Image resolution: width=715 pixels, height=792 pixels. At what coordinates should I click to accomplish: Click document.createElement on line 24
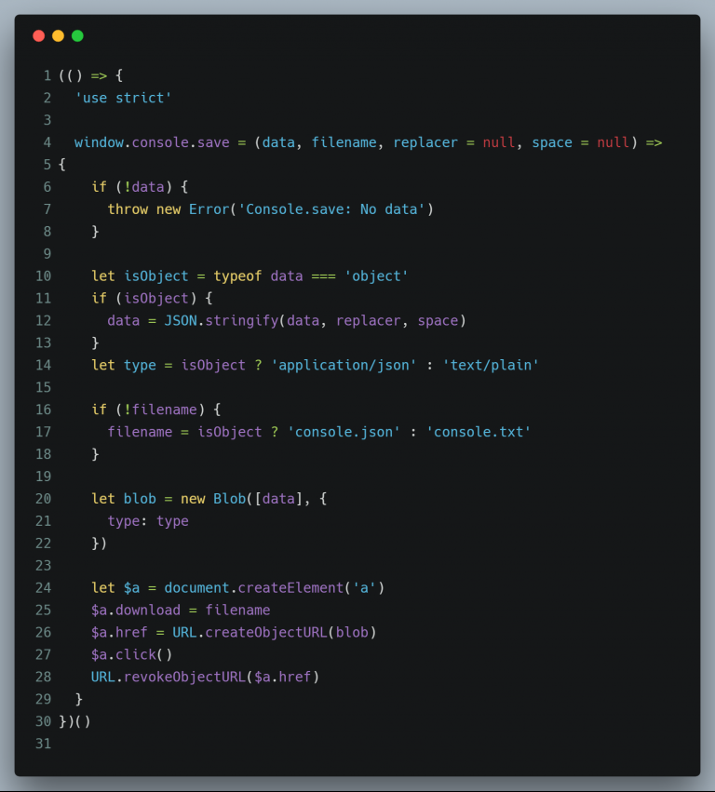point(253,588)
